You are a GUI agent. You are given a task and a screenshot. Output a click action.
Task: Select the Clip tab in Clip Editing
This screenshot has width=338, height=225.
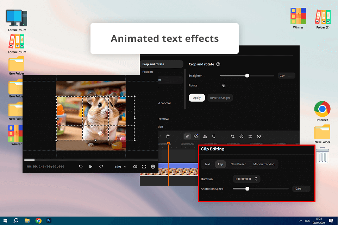coord(220,164)
